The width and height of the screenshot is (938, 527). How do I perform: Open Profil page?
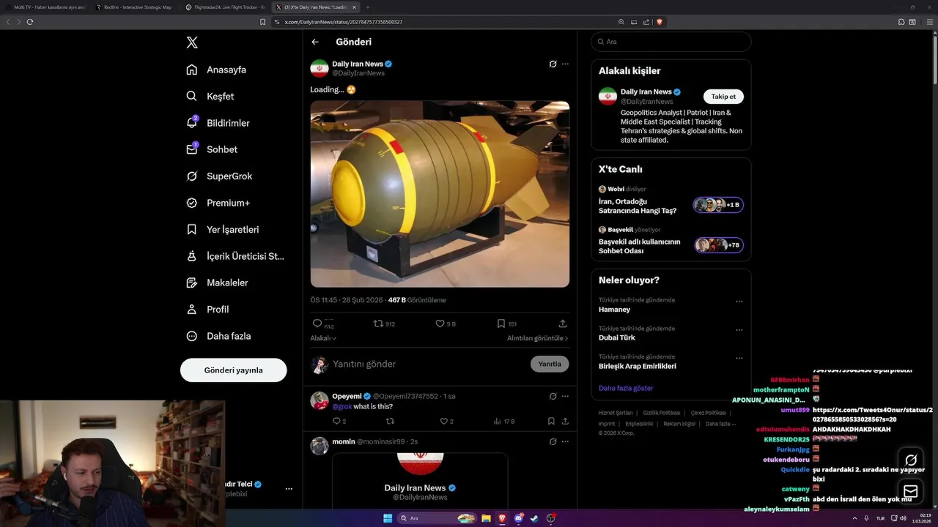pyautogui.click(x=207, y=309)
